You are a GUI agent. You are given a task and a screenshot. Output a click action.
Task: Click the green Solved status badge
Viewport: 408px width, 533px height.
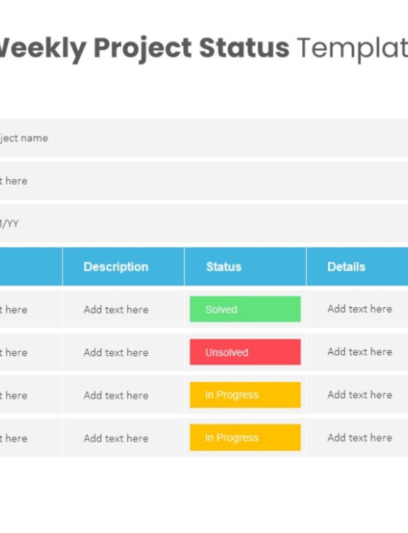click(x=245, y=309)
